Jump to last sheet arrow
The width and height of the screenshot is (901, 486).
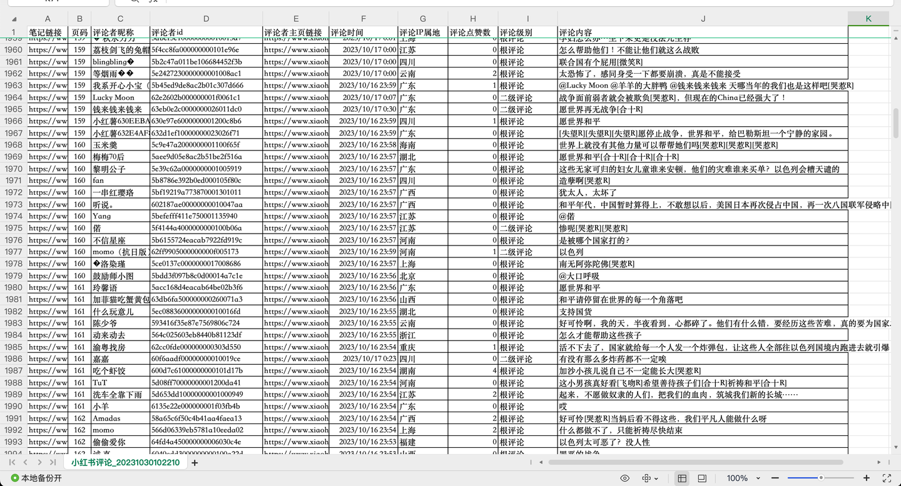click(x=52, y=462)
